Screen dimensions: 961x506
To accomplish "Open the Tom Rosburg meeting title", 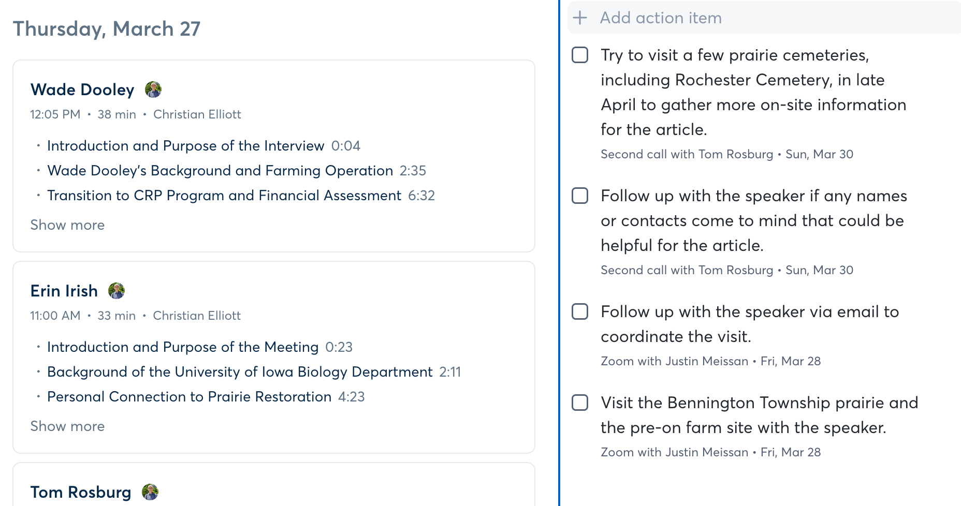I will [x=81, y=492].
